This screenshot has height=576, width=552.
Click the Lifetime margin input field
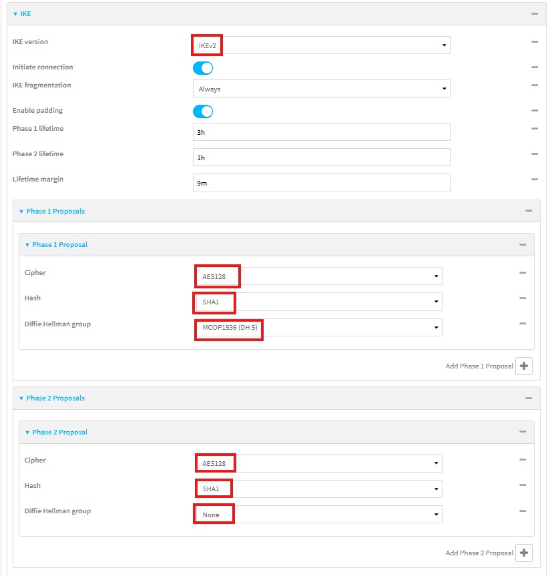(321, 183)
